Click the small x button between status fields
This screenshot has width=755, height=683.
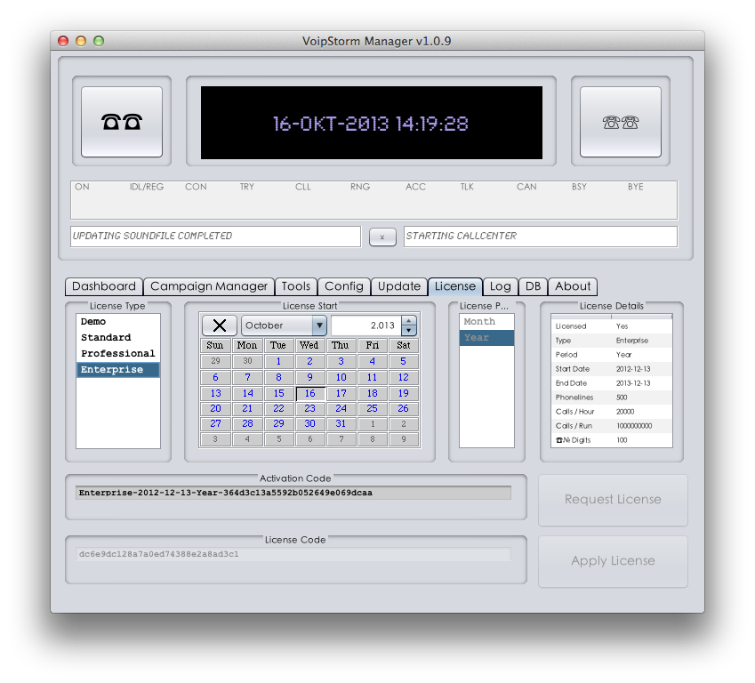click(382, 237)
